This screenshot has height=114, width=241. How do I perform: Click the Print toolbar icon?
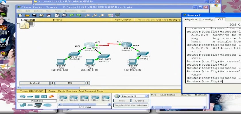pos(41,15)
